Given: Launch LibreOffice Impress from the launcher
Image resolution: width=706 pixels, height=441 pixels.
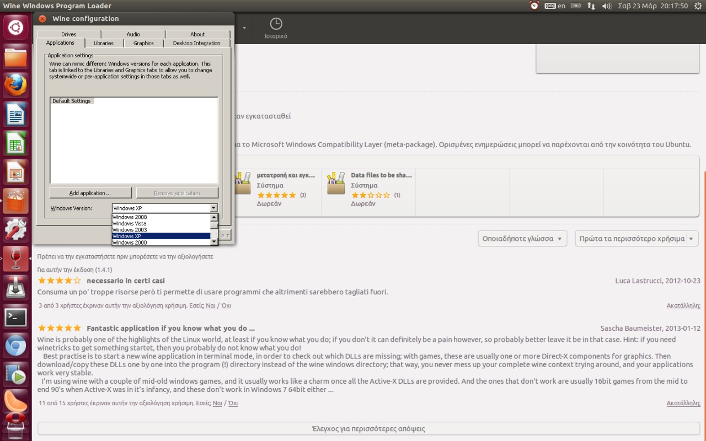Looking at the screenshot, I should [16, 173].
